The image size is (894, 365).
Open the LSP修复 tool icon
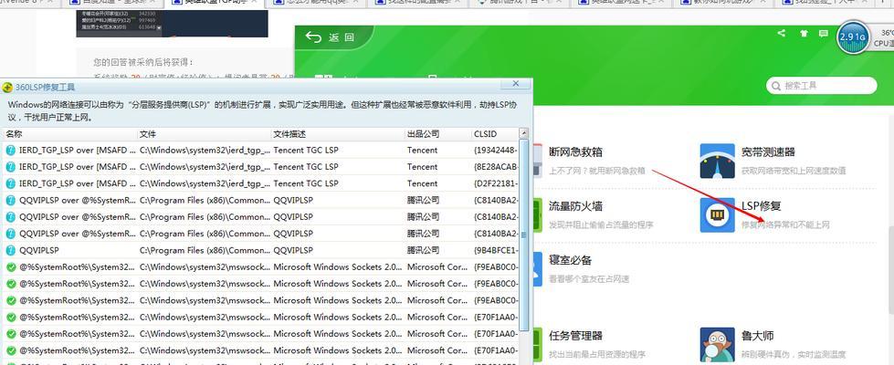717,214
